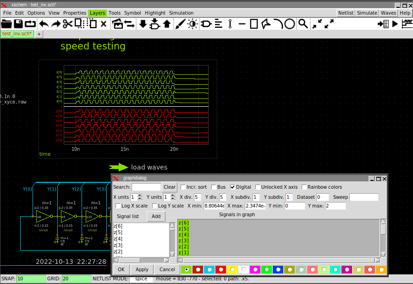
Task: Click the Save floppy disk icon
Action: click(18, 24)
